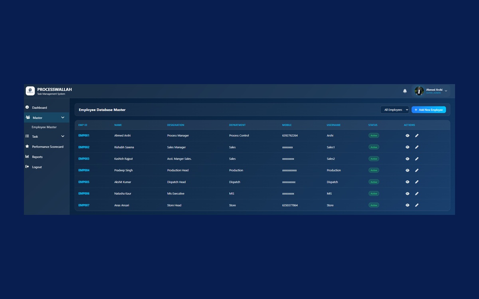Select the username cell Sales2
The width and height of the screenshot is (479, 299).
(331, 159)
